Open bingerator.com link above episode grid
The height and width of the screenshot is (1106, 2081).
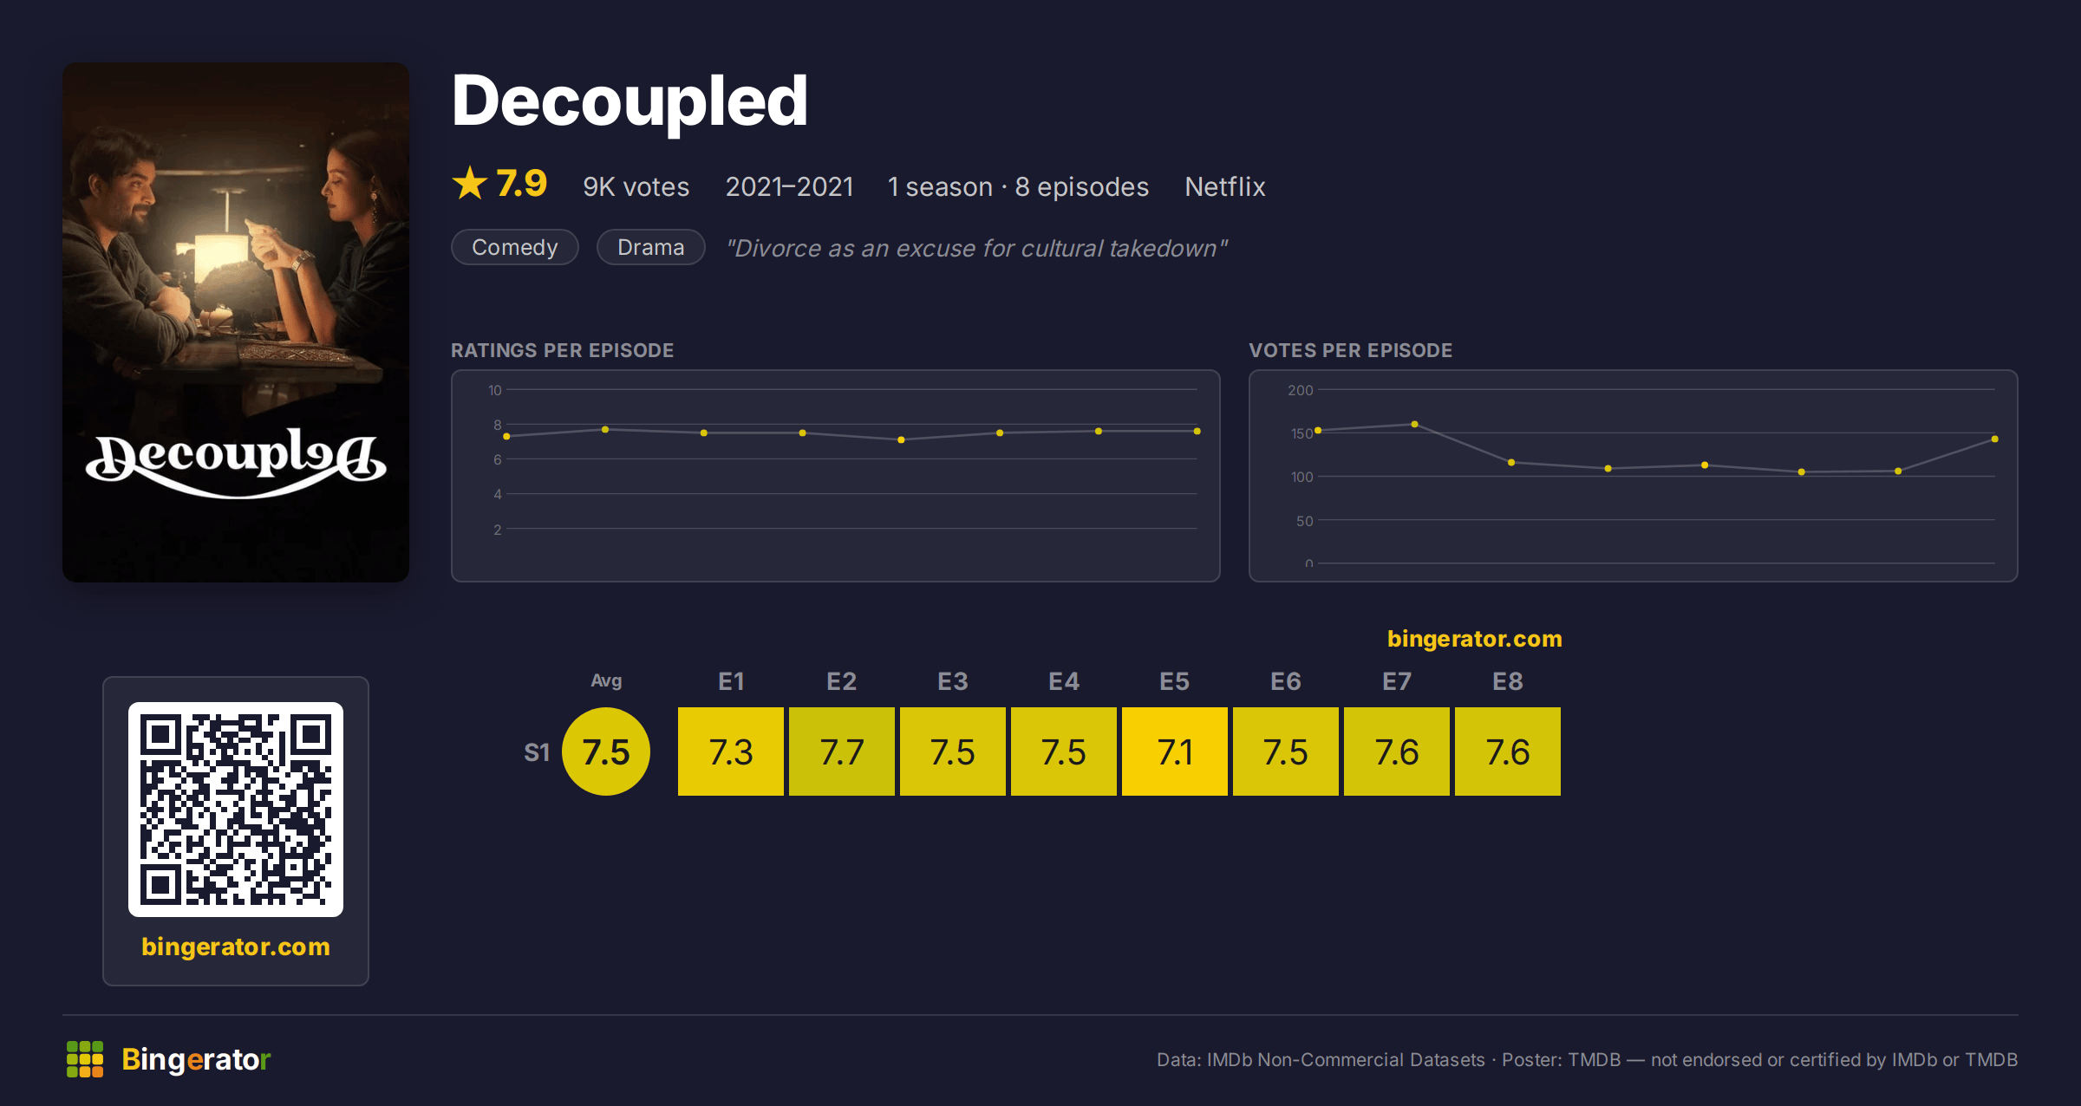1475,639
